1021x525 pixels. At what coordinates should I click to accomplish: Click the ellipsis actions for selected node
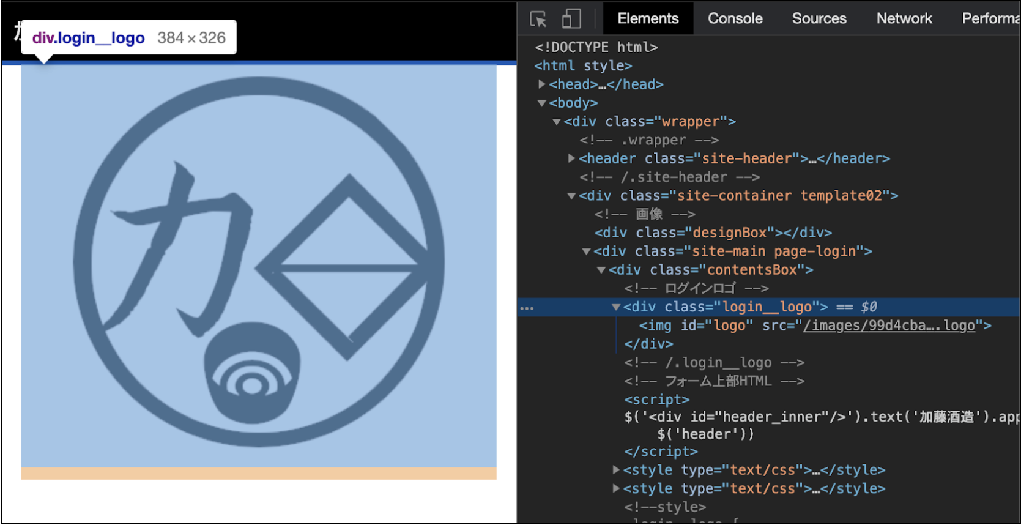tap(527, 308)
